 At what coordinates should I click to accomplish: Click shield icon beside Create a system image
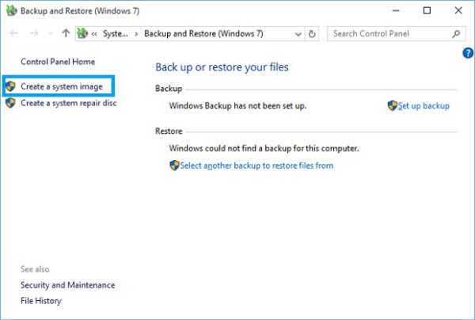click(x=10, y=86)
